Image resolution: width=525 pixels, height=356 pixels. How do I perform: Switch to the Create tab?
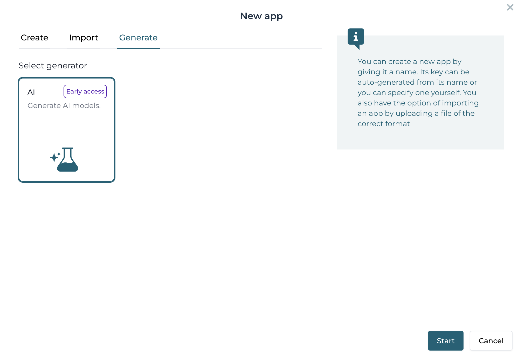point(34,38)
